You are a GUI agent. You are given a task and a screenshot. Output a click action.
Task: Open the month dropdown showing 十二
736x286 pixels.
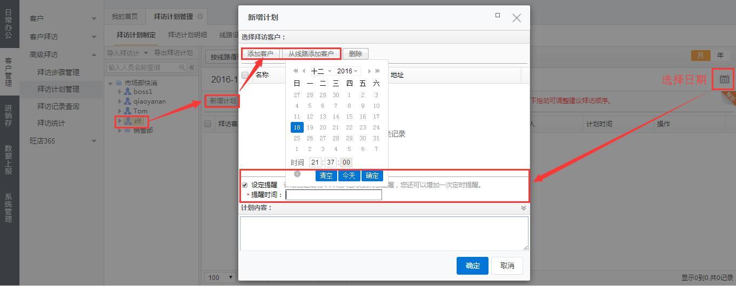321,71
